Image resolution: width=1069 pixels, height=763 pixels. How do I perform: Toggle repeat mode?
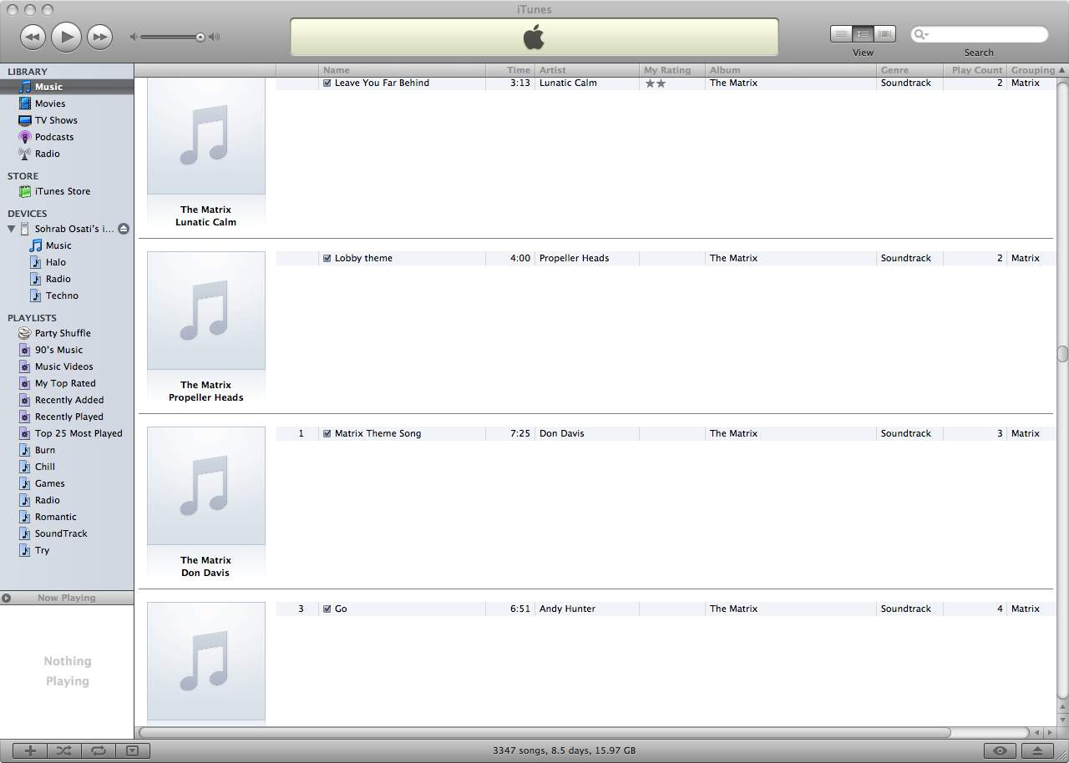click(x=98, y=750)
